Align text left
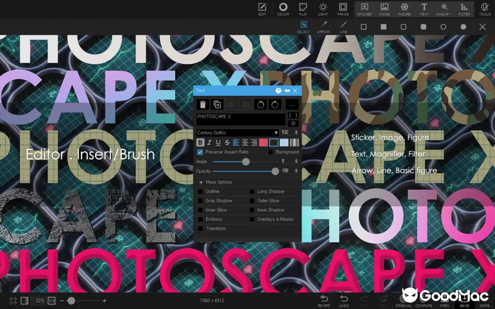Image resolution: width=495 pixels, height=309 pixels. coord(236,143)
